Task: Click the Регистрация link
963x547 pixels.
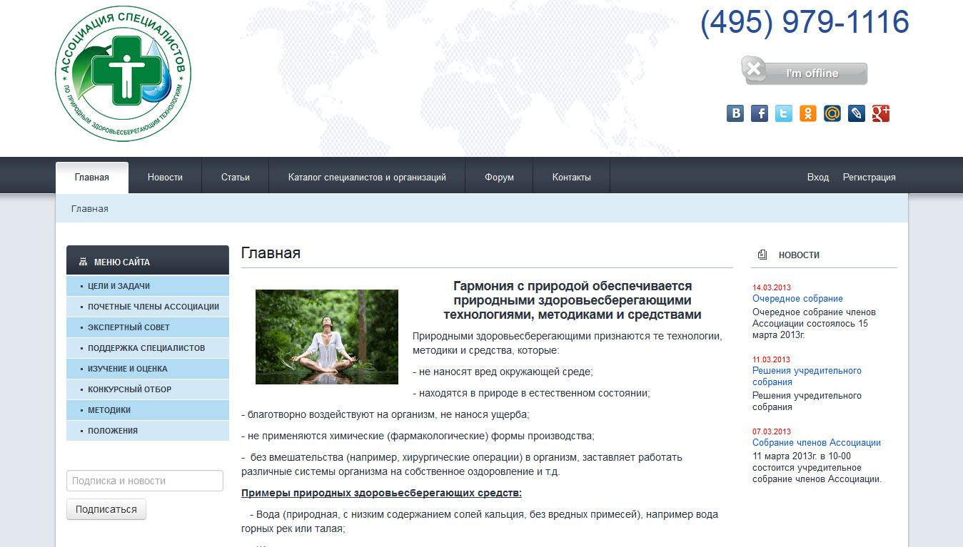Action: point(869,178)
